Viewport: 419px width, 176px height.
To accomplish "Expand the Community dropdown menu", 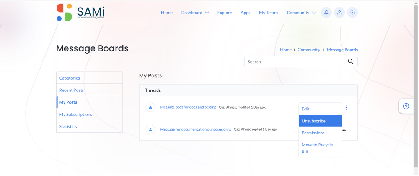I will coord(301,13).
